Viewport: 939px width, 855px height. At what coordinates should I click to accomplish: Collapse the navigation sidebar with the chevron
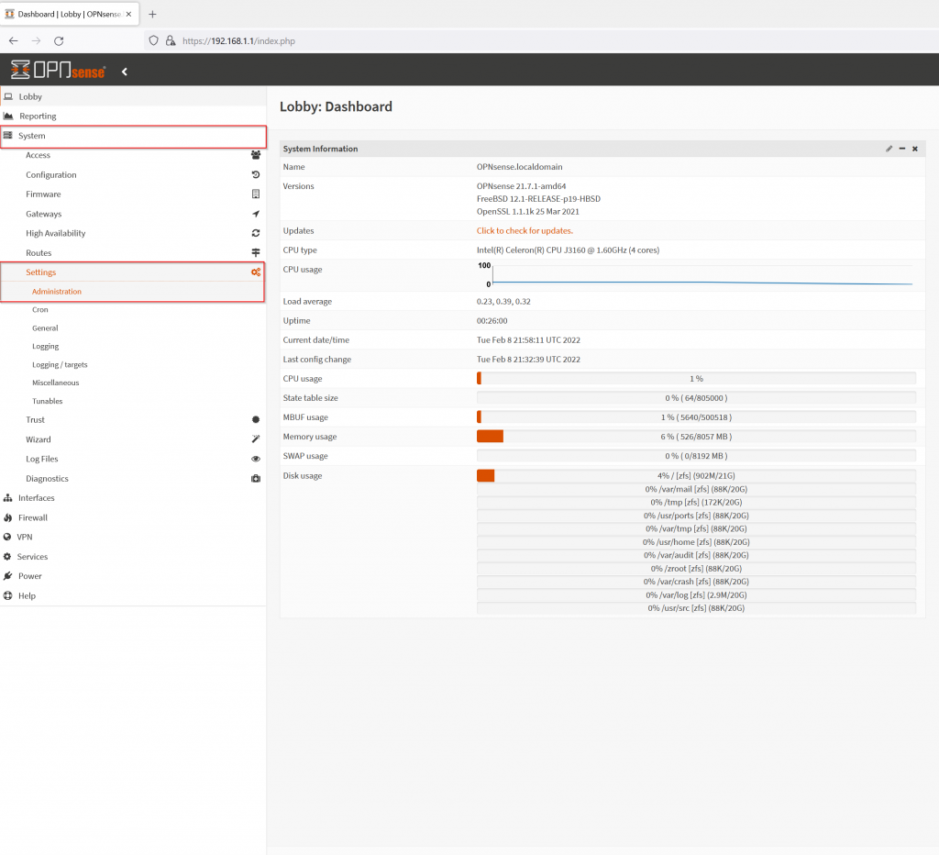(124, 70)
